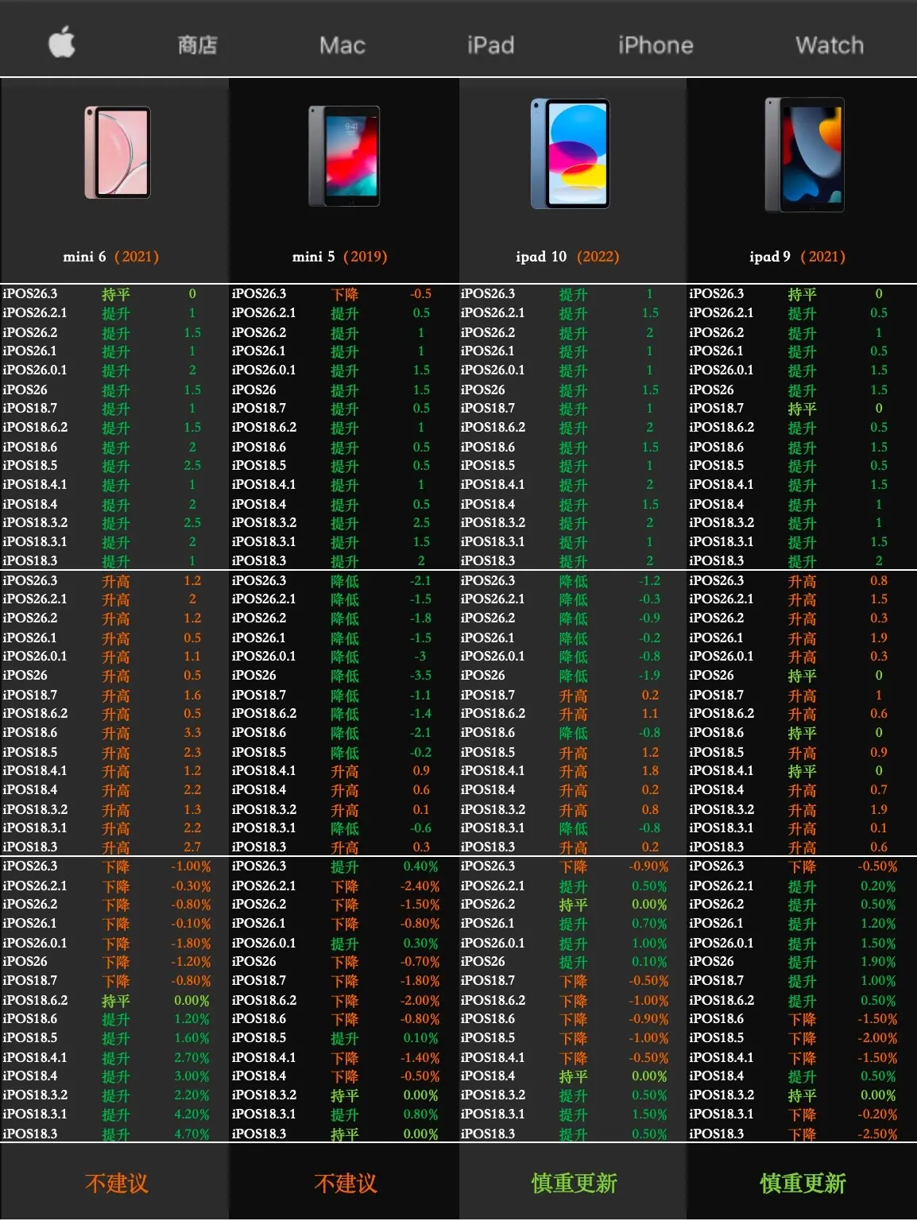Click value -2.00% in mini 5 iPOS18.6.2 row
917x1221 pixels.
(x=420, y=1001)
